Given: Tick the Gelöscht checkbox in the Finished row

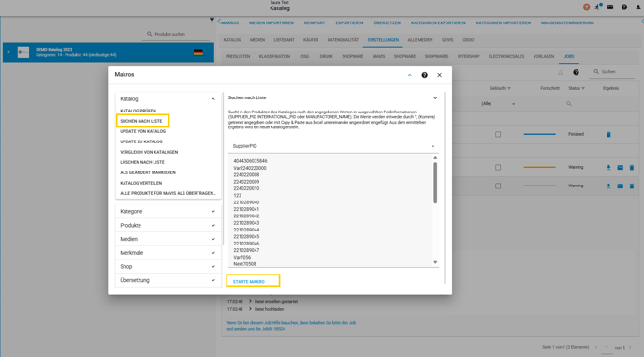Looking at the screenshot, I should [x=498, y=135].
